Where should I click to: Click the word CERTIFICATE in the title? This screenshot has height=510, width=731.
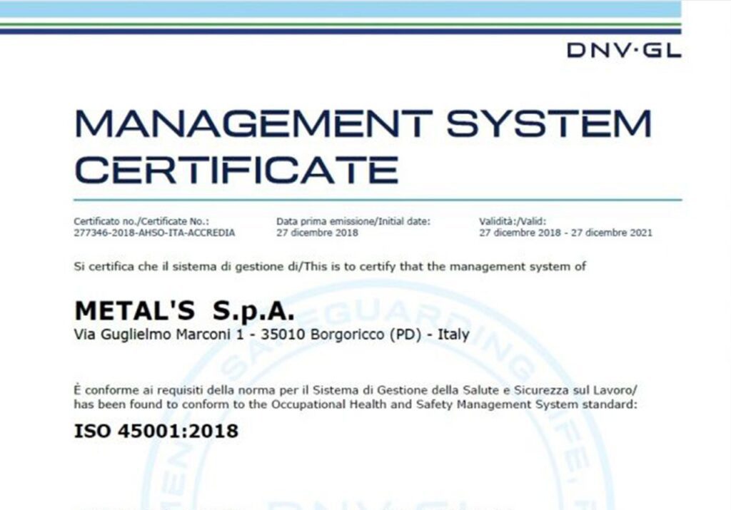pos(236,170)
